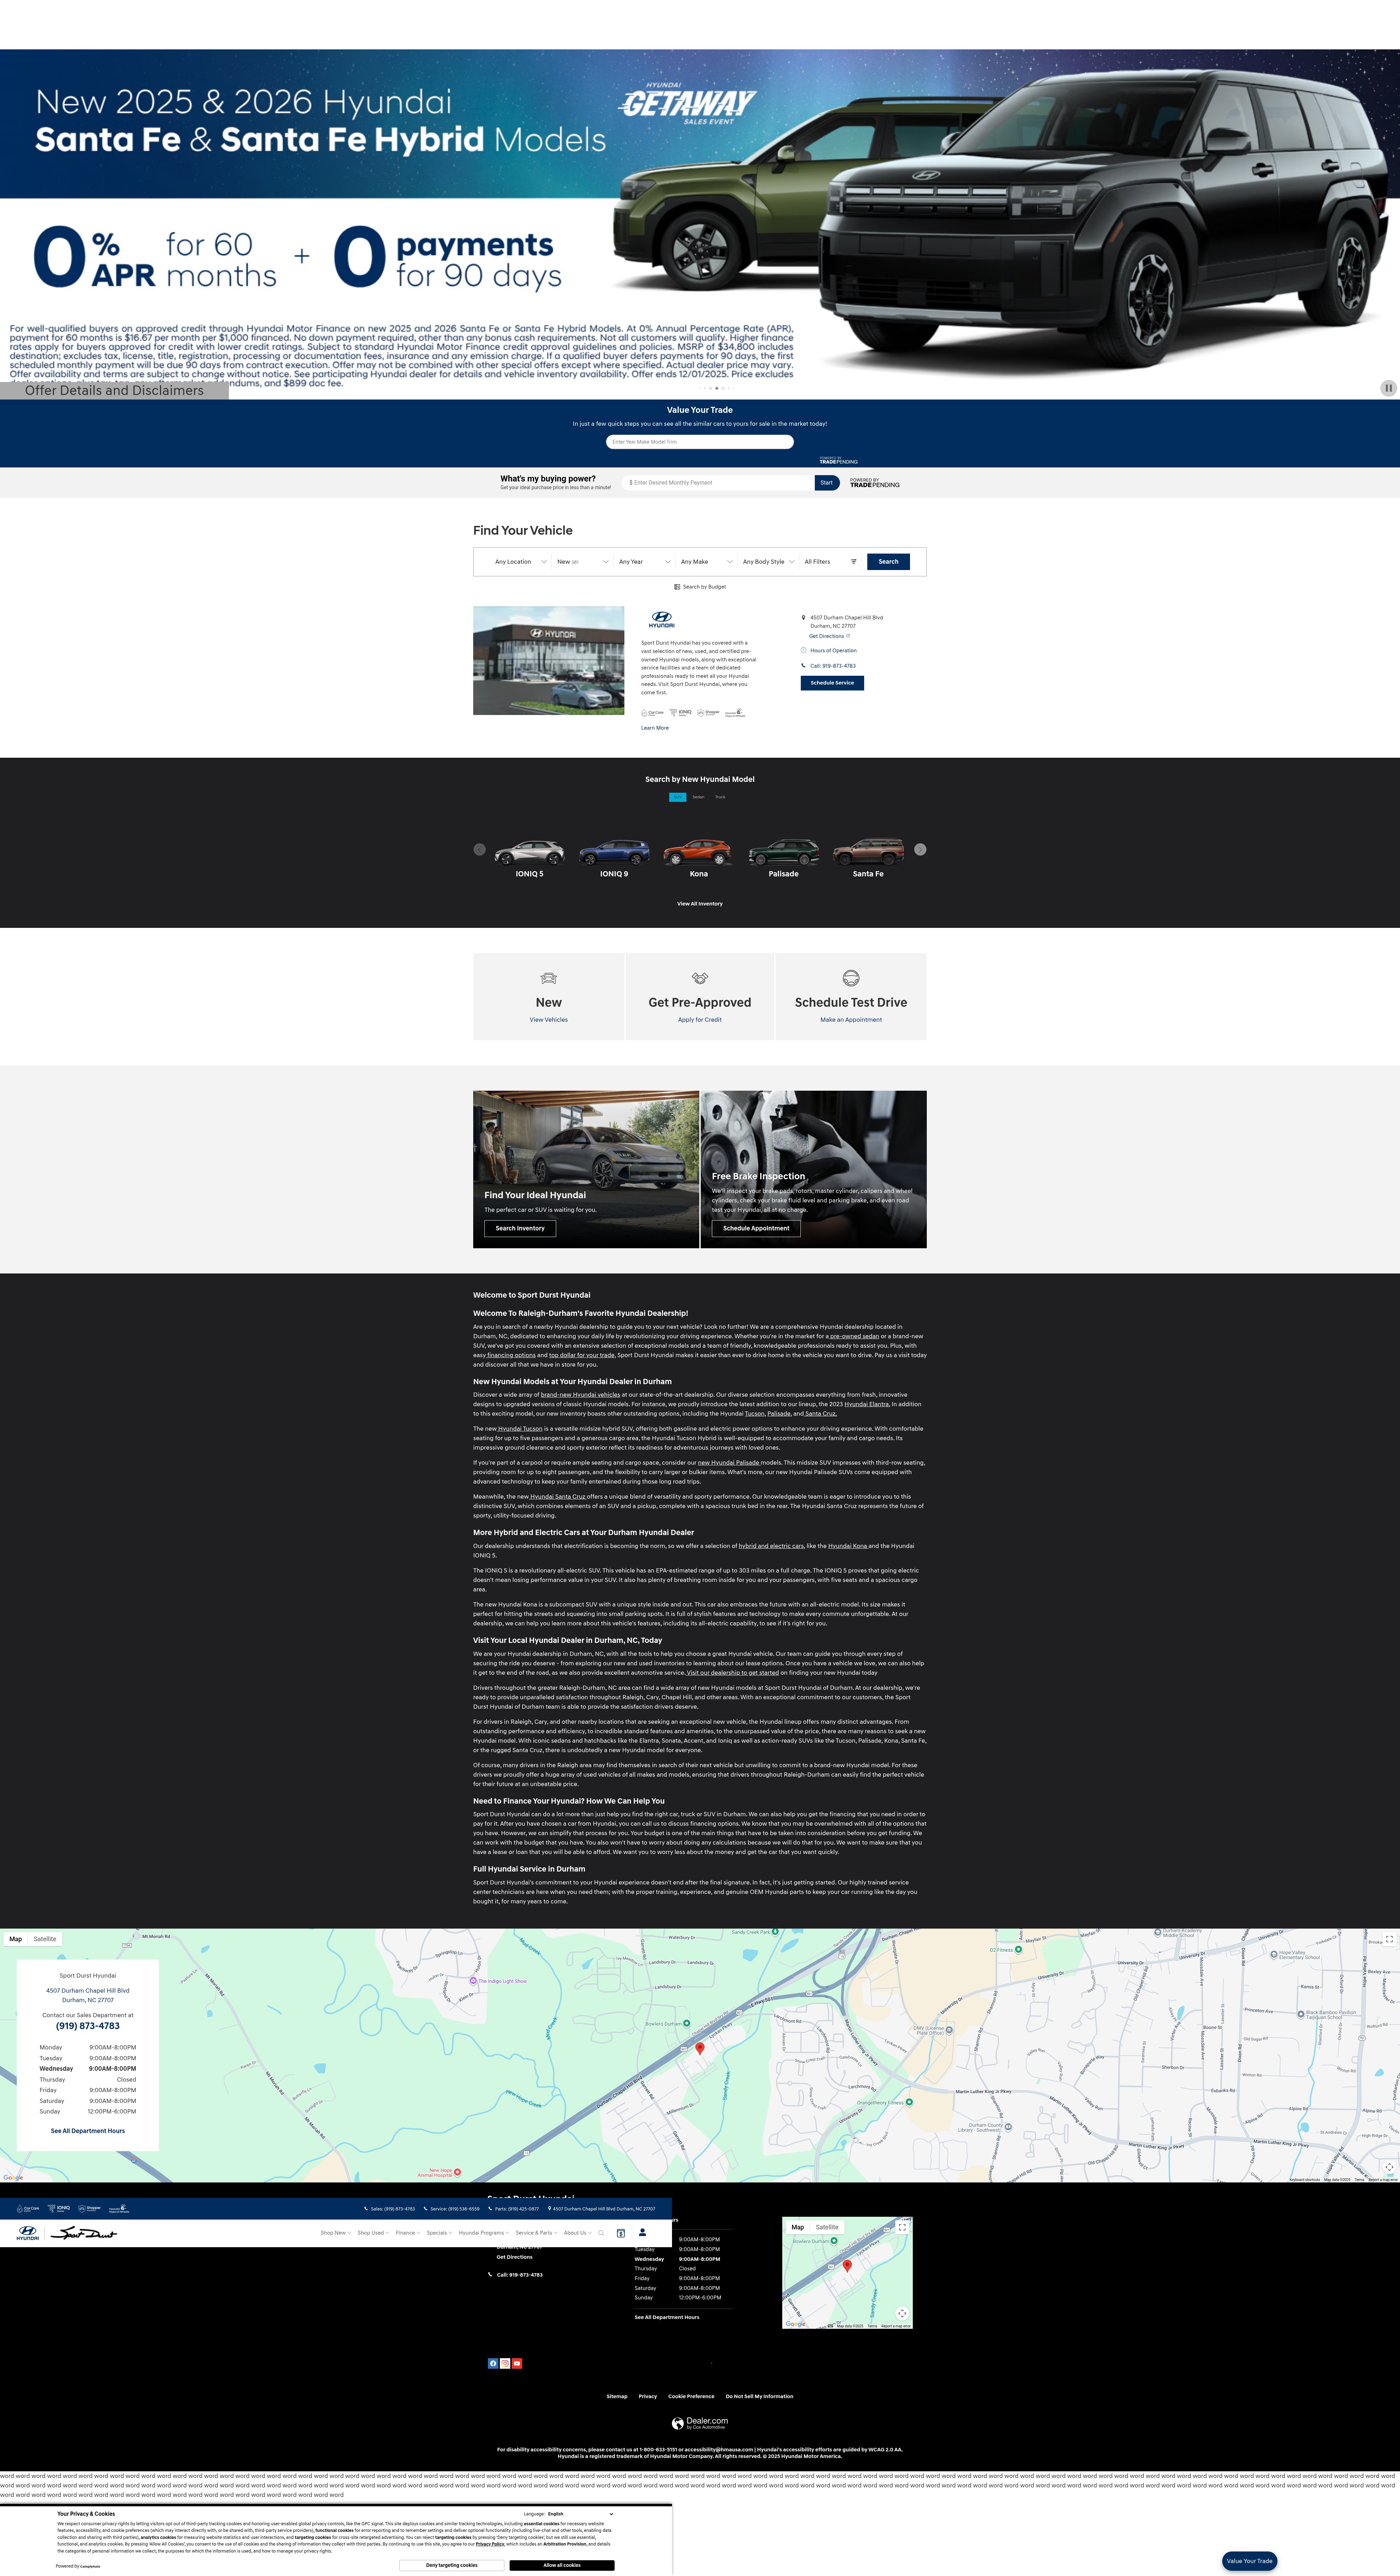Viewport: 1400px width, 2576px height.
Task: Open the Any Location dropdown
Action: click(x=521, y=562)
